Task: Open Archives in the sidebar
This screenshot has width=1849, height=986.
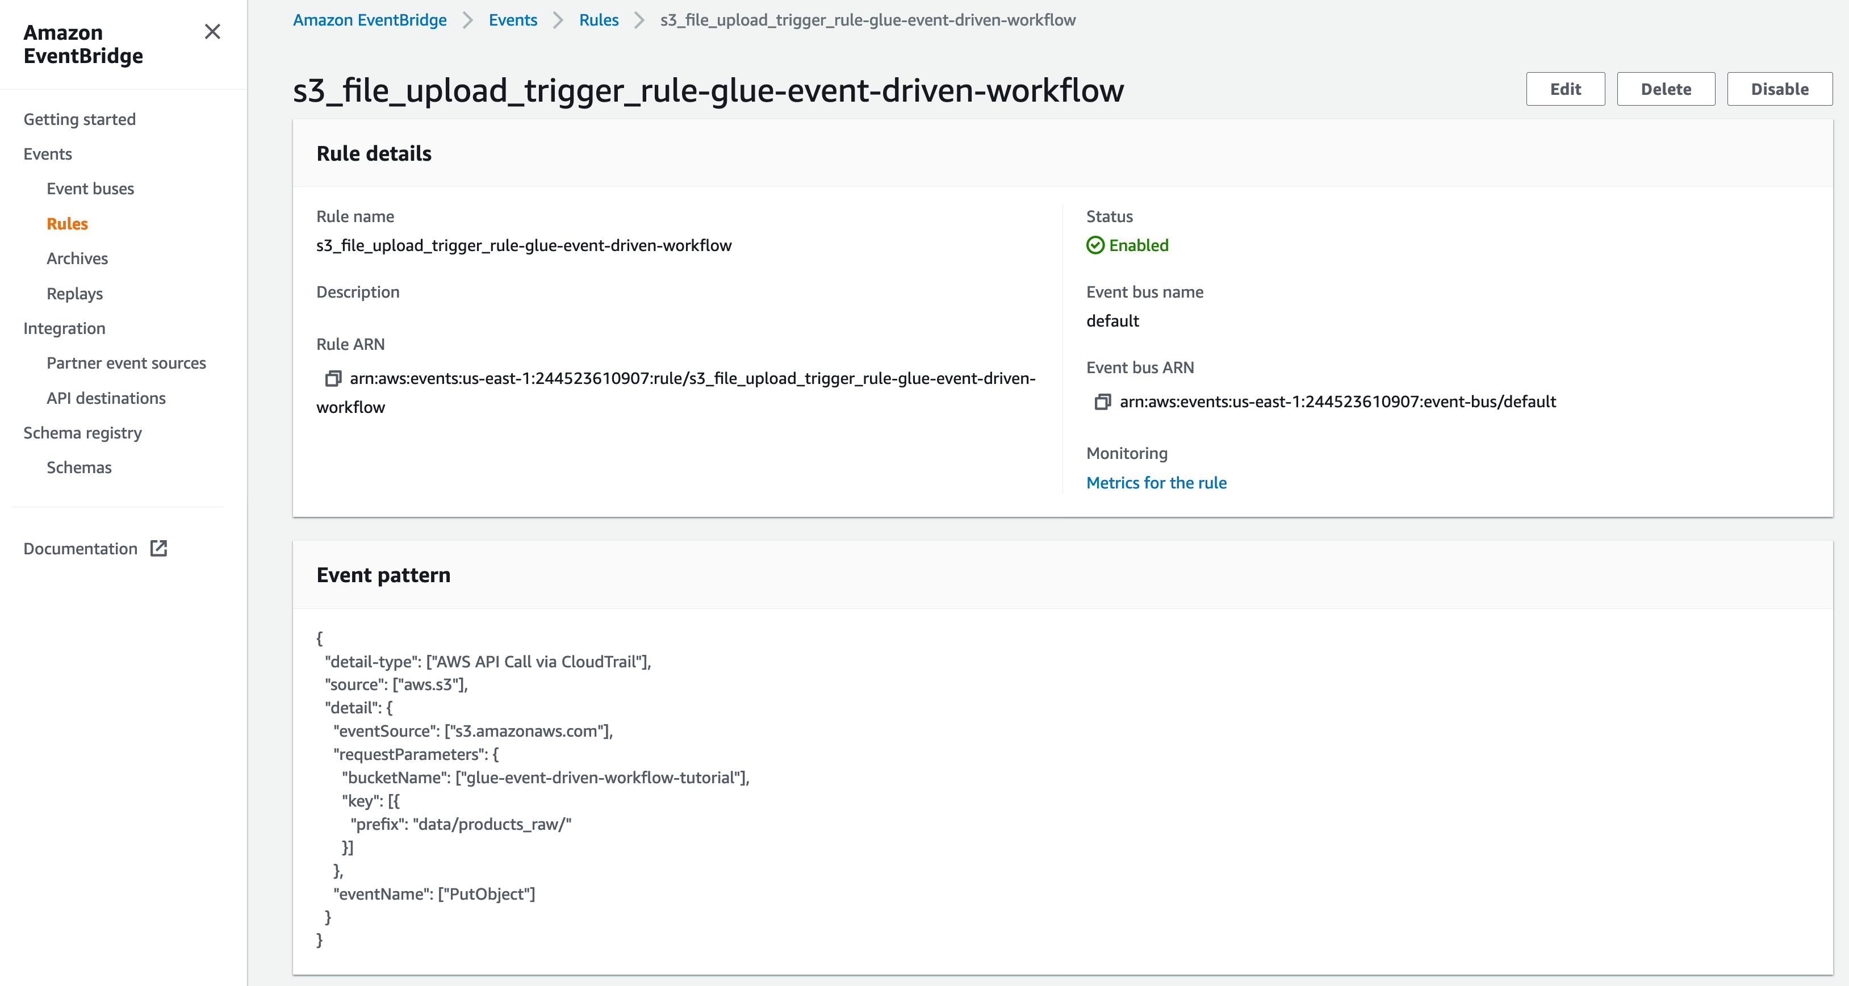Action: [x=78, y=258]
